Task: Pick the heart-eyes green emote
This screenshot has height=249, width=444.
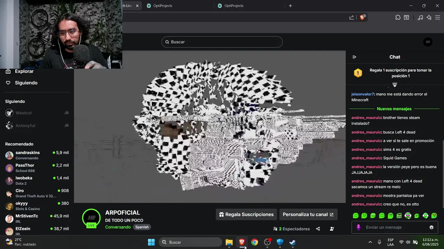Action: coord(434,215)
